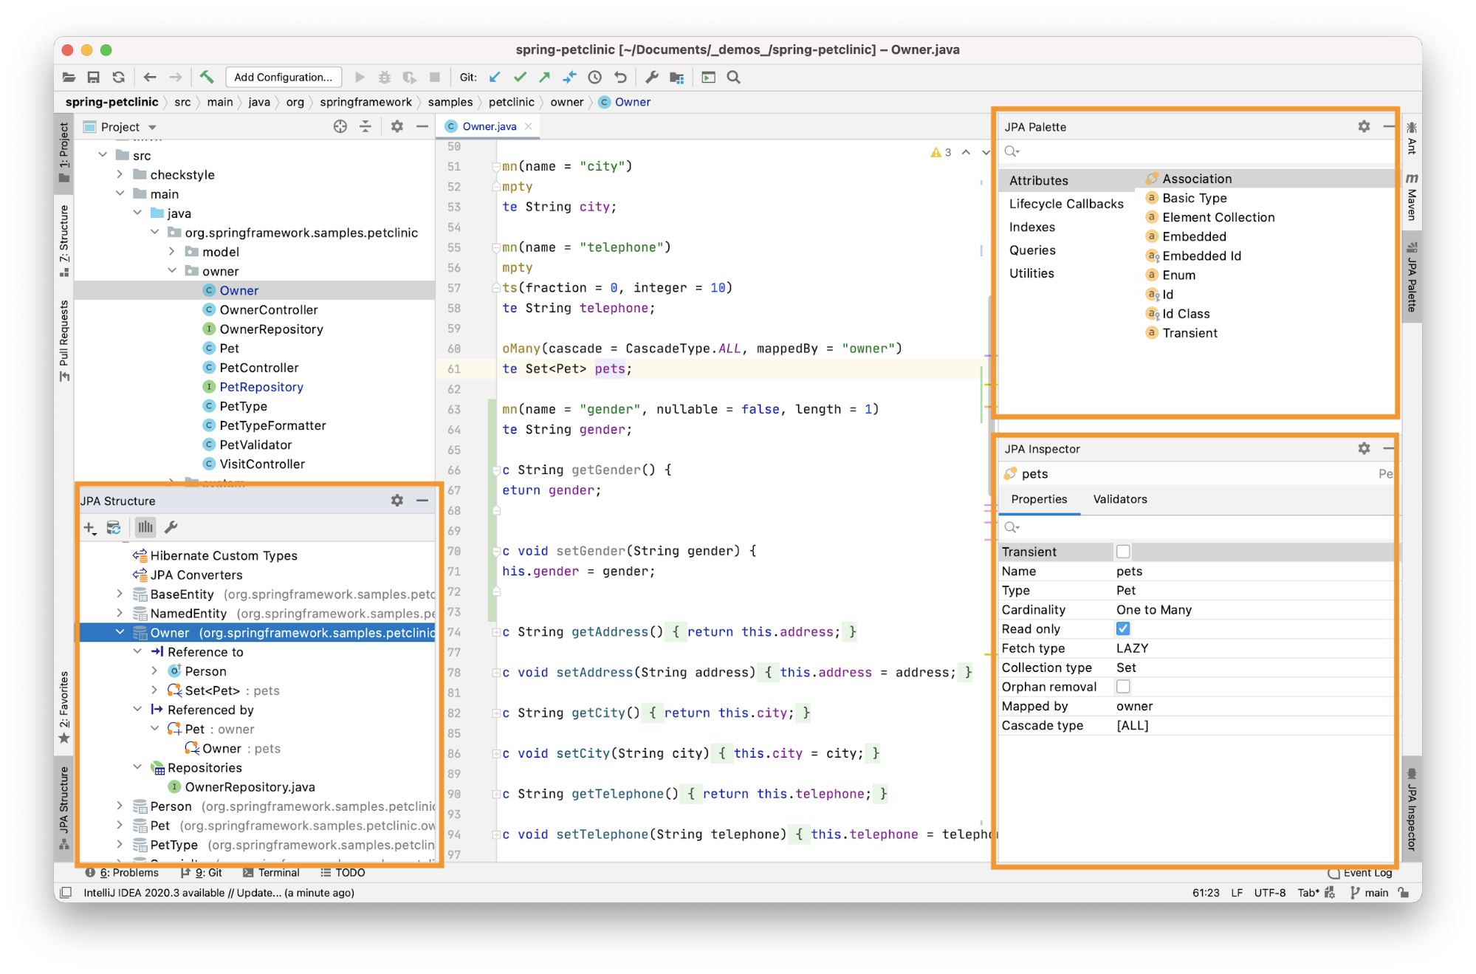The height and width of the screenshot is (974, 1476).
Task: Open Project Structure folder icon
Action: [676, 77]
